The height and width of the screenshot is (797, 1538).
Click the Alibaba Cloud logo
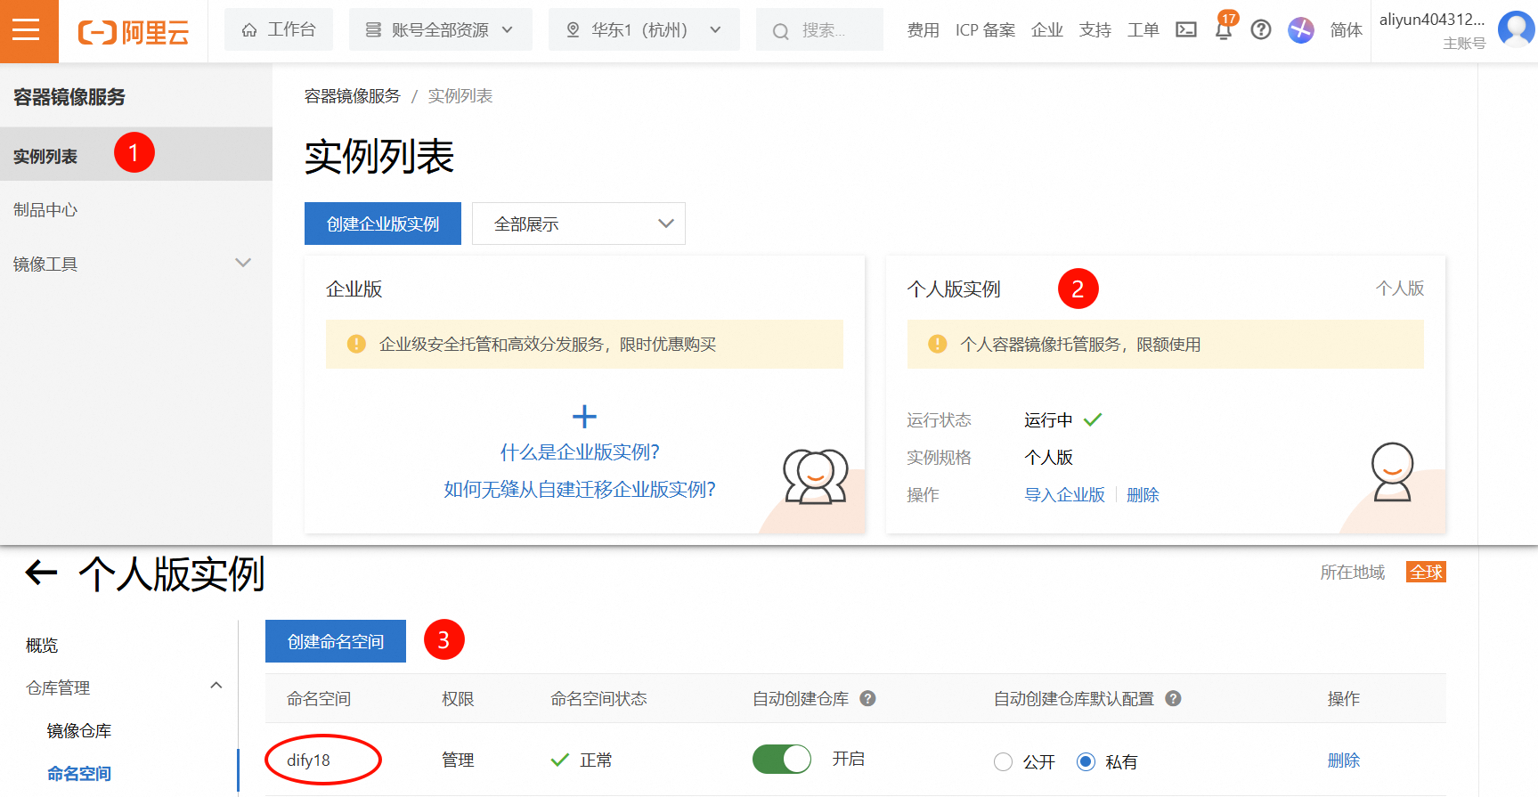[134, 33]
